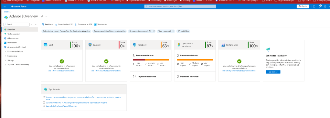This screenshot has height=118, width=330.
Task: Open Workbooks from the top toolbar
Action: pyautogui.click(x=101, y=24)
